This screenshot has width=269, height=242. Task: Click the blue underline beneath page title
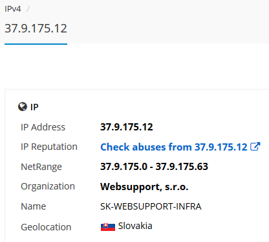(36, 44)
